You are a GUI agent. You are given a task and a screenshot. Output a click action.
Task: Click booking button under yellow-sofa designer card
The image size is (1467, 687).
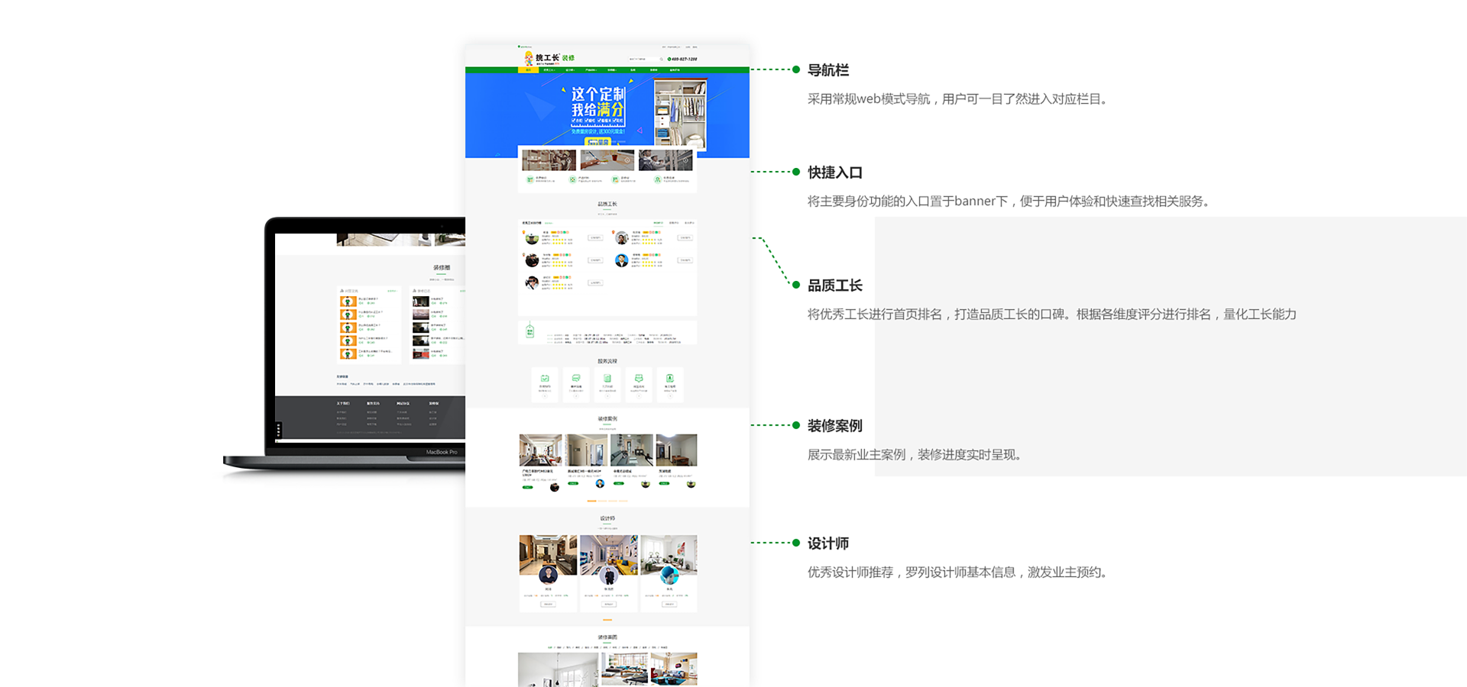(609, 604)
